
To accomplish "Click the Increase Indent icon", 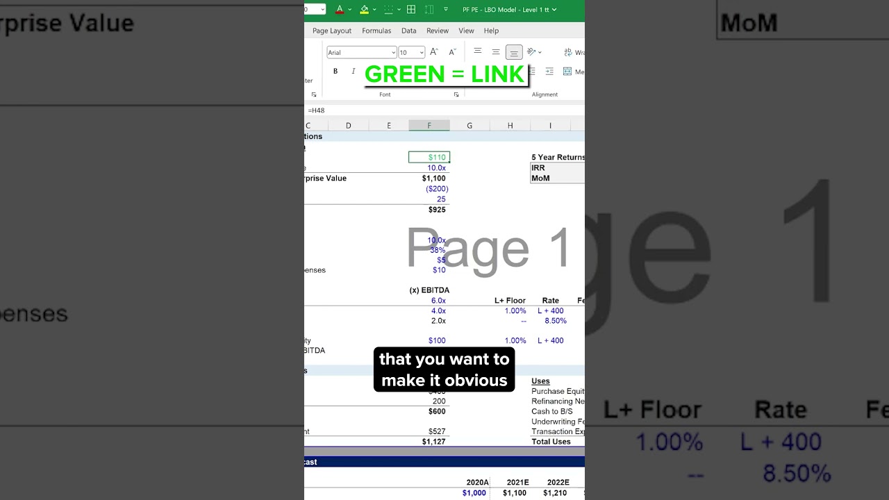I will point(549,71).
